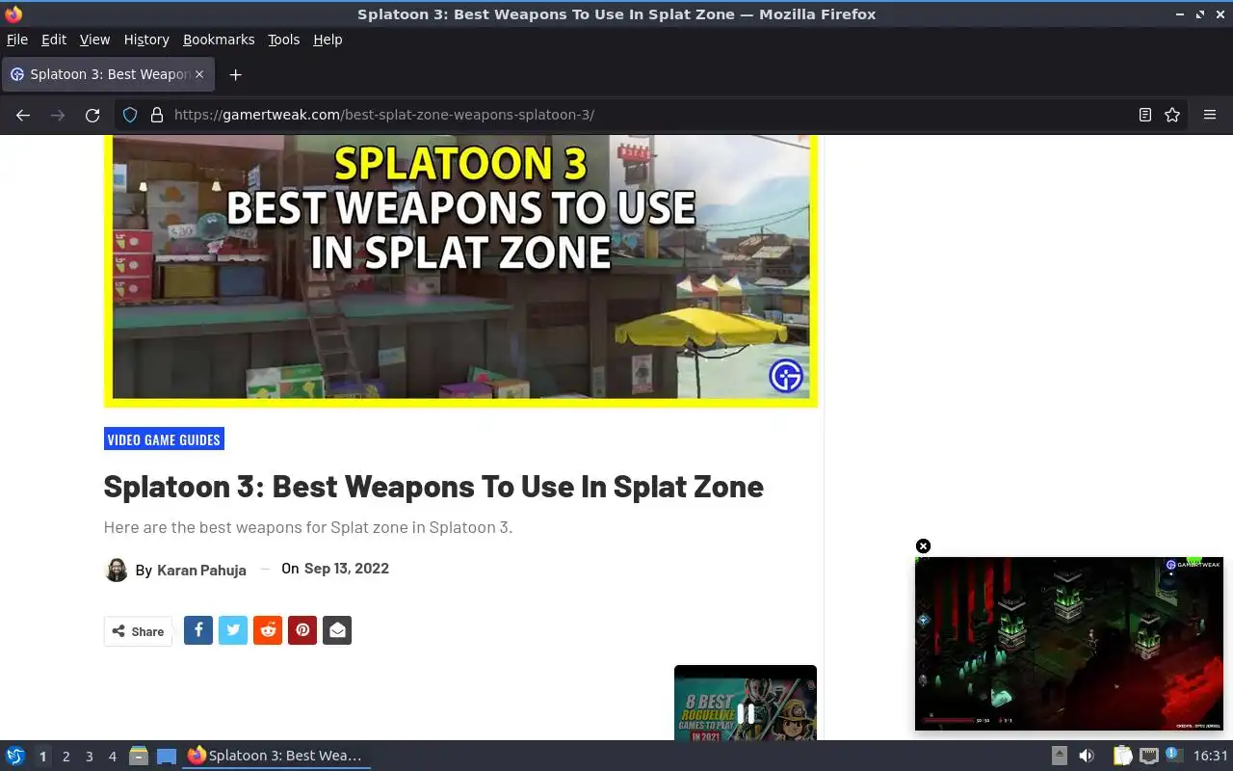Open the Bookmarks menu
The height and width of the screenshot is (771, 1233).
pyautogui.click(x=219, y=40)
